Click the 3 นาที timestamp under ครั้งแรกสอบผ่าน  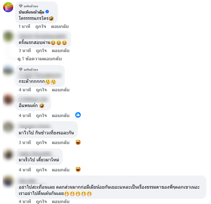point(25,51)
